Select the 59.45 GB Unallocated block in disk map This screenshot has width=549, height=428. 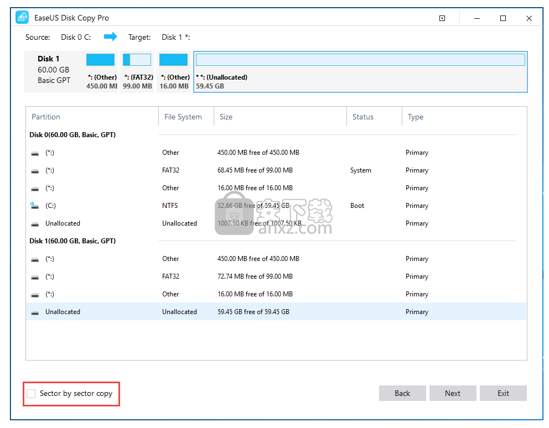pyautogui.click(x=360, y=72)
